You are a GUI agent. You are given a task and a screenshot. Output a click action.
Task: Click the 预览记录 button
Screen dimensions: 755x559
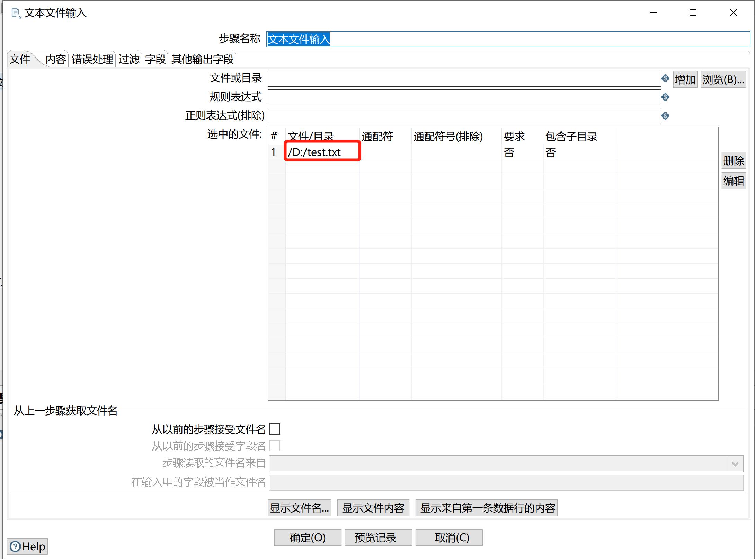click(379, 538)
